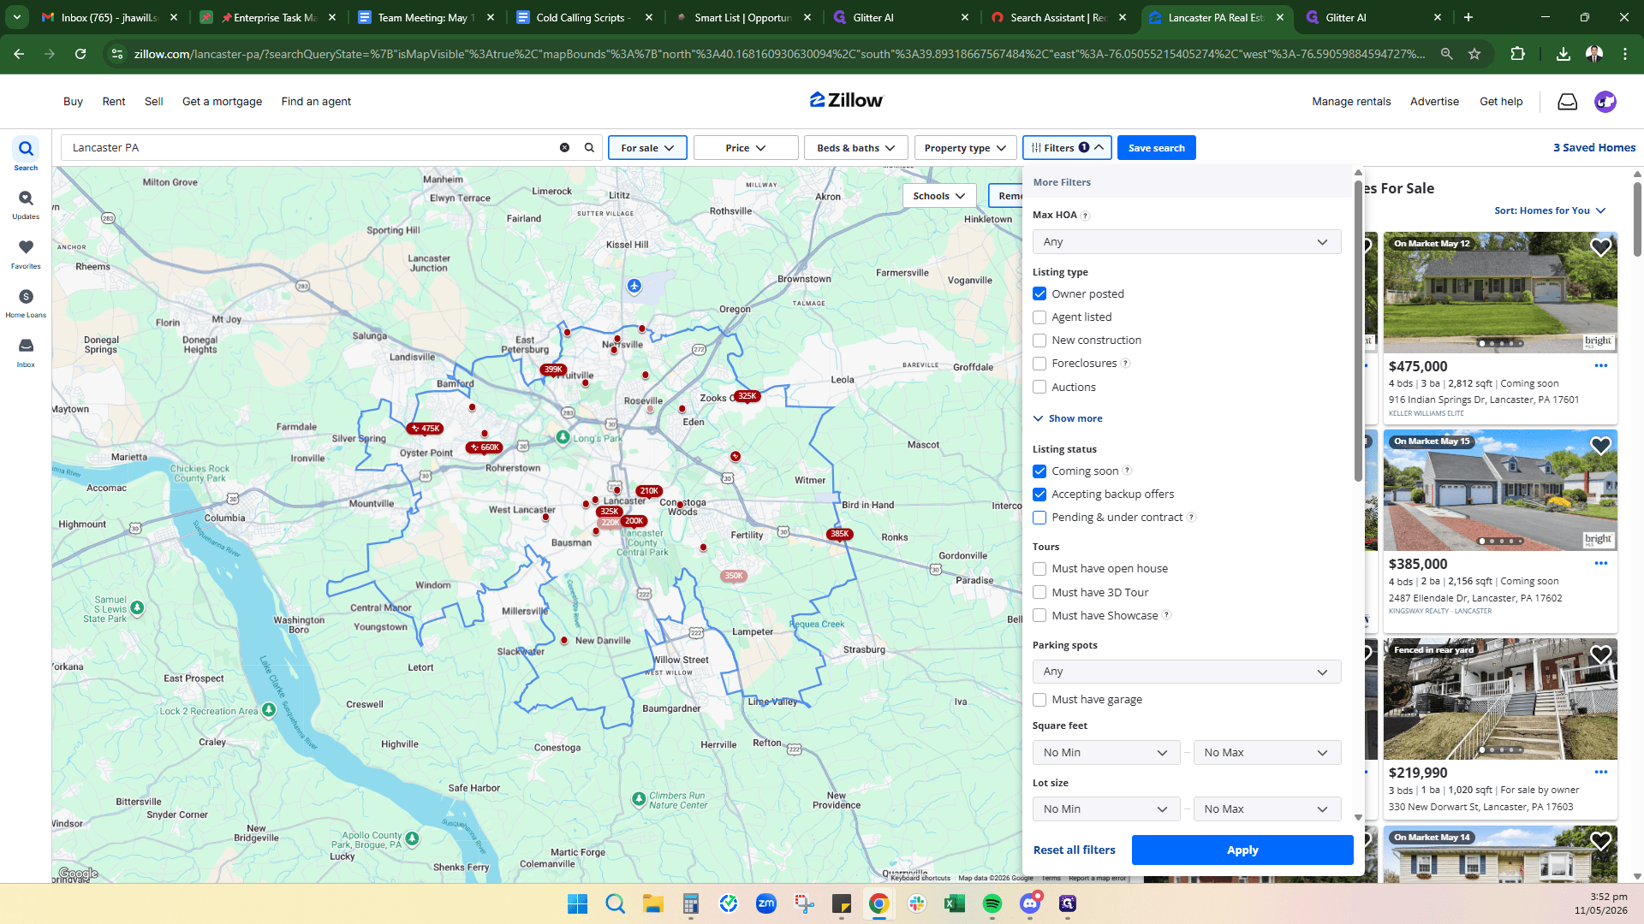Apply the selected filters

pos(1242,850)
